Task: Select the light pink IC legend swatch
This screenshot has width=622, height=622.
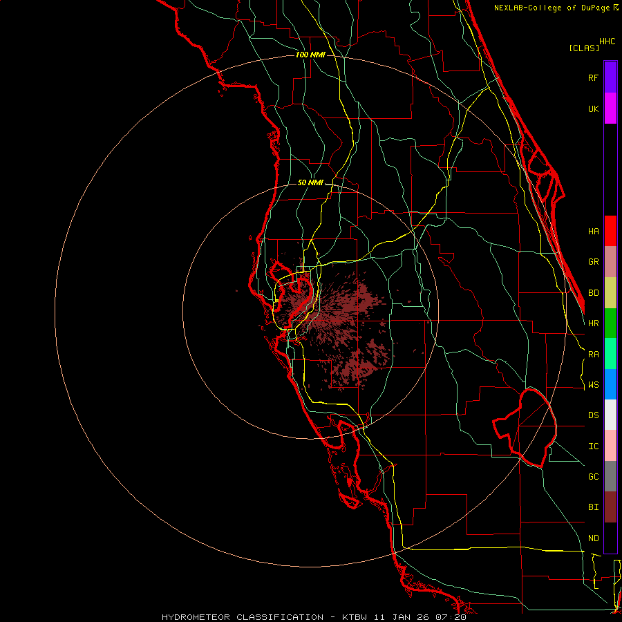Action: pos(610,446)
